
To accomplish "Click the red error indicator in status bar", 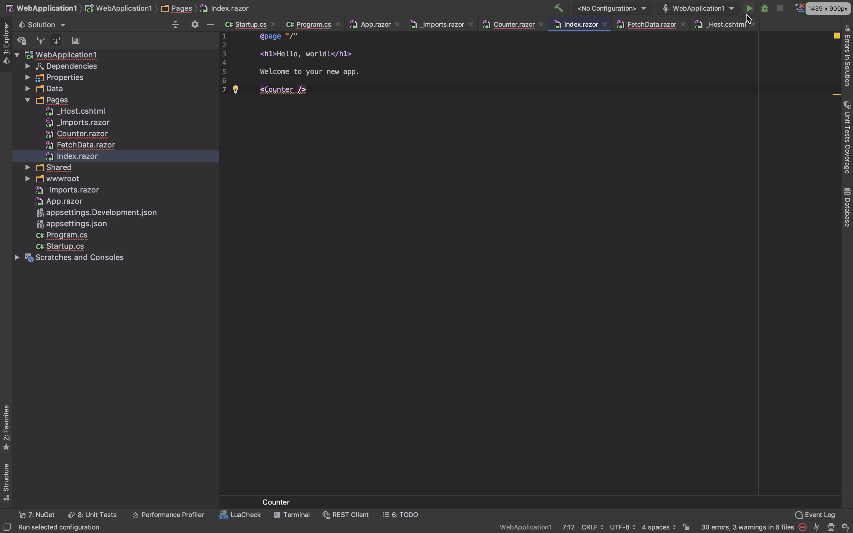I will [802, 527].
